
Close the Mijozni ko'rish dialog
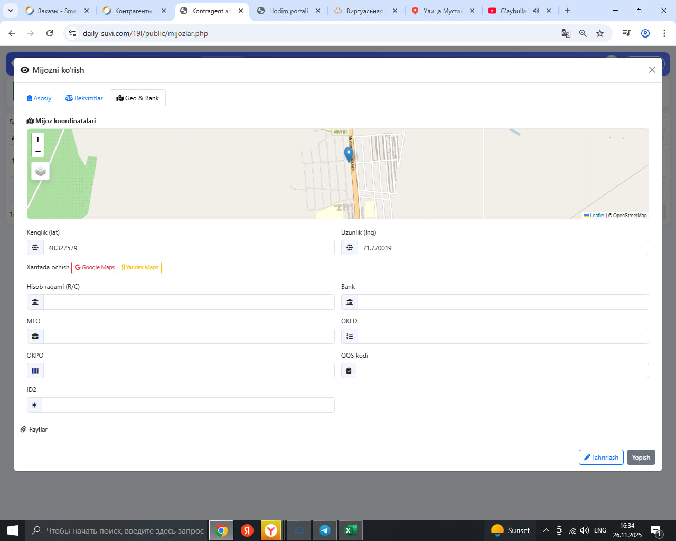[x=652, y=70]
